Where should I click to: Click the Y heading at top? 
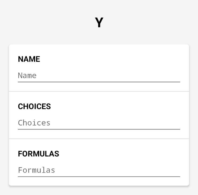pos(99,23)
